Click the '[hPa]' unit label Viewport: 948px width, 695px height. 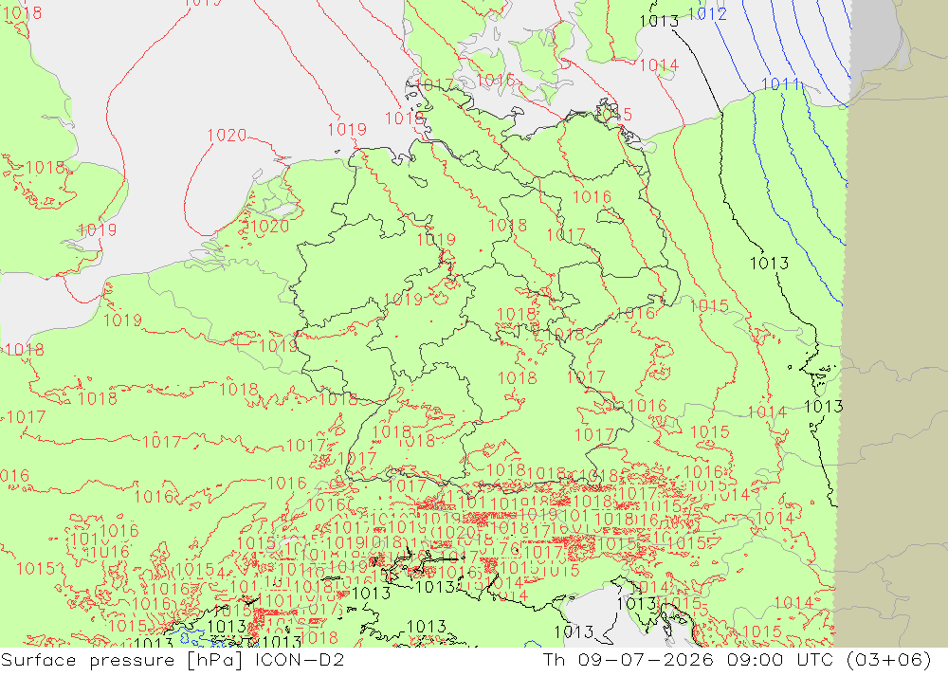point(214,661)
